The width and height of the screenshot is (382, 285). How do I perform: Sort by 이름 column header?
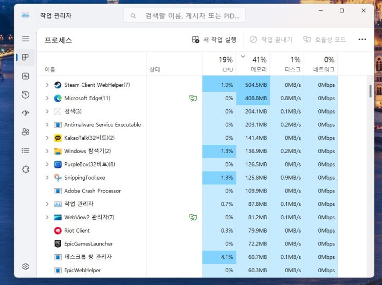point(92,64)
